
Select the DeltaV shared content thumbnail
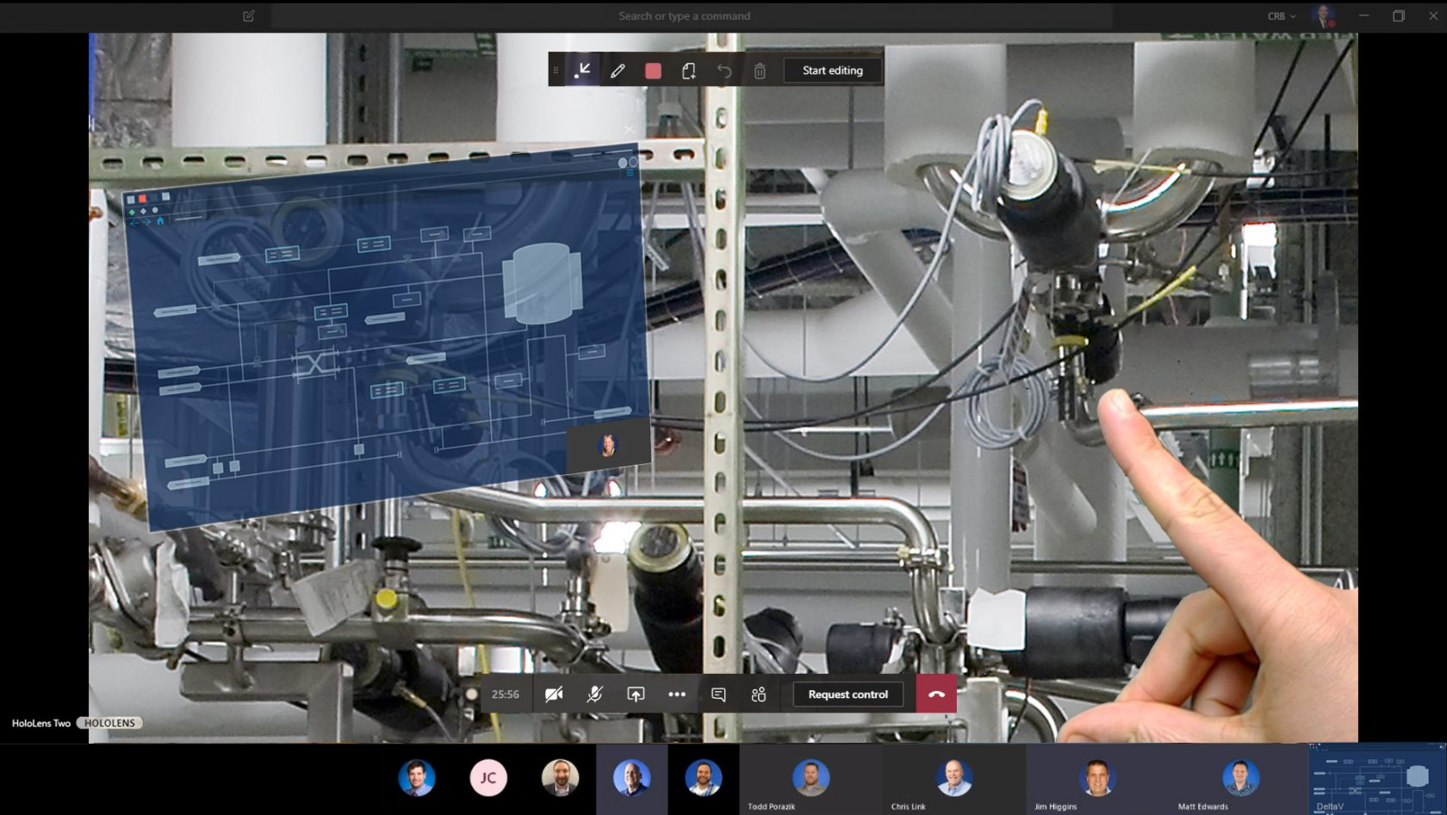[x=1376, y=778]
